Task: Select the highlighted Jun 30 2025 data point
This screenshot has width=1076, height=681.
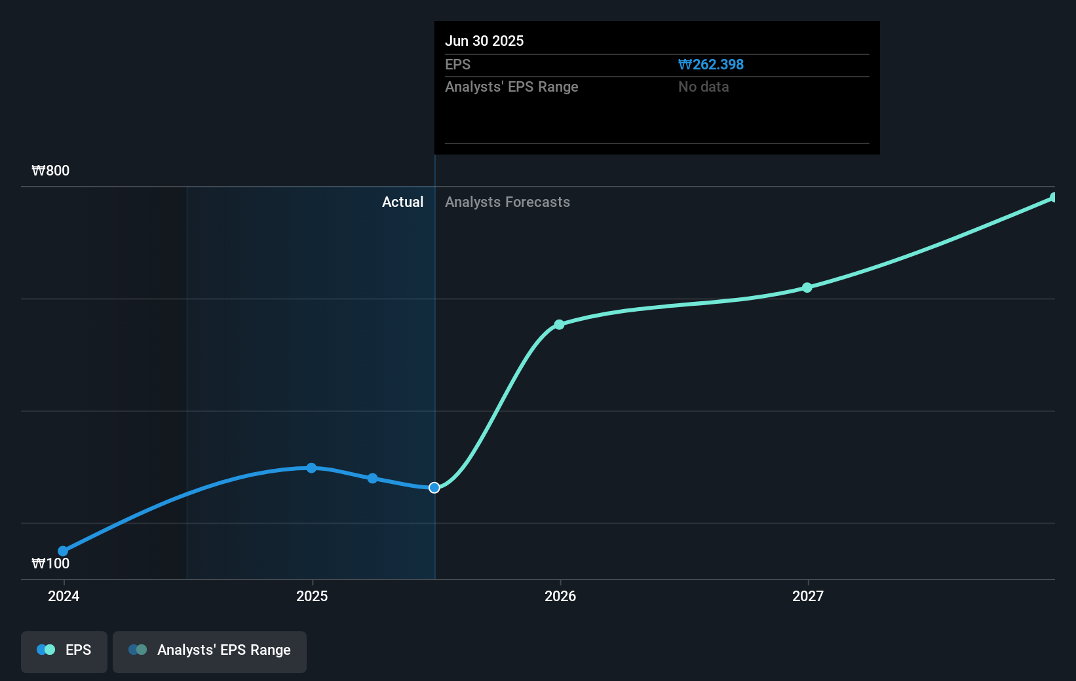Action: click(433, 487)
